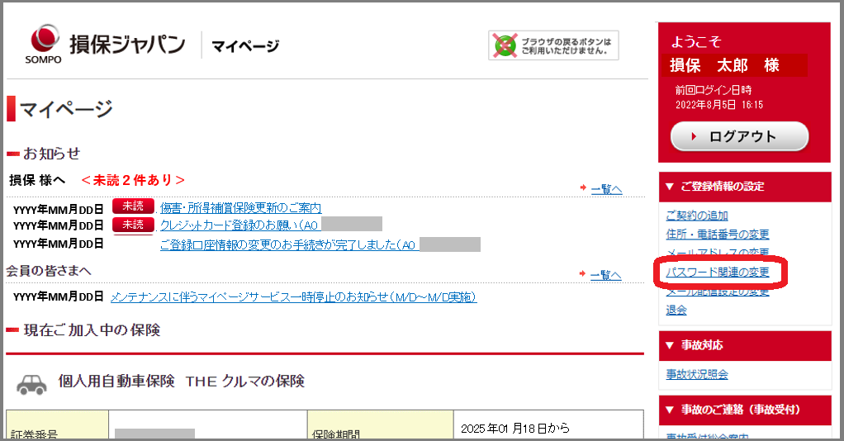
Task: Open パスワード関連の変更 link
Action: pyautogui.click(x=718, y=273)
